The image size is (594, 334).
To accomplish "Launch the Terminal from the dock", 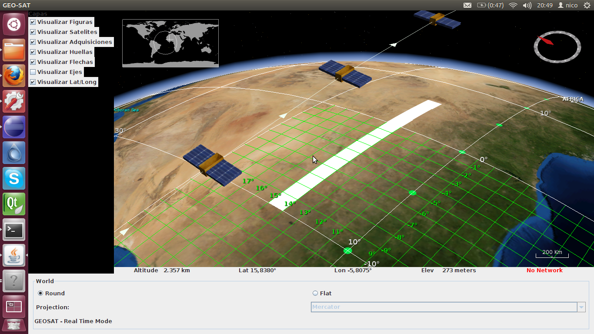I will coord(14,230).
